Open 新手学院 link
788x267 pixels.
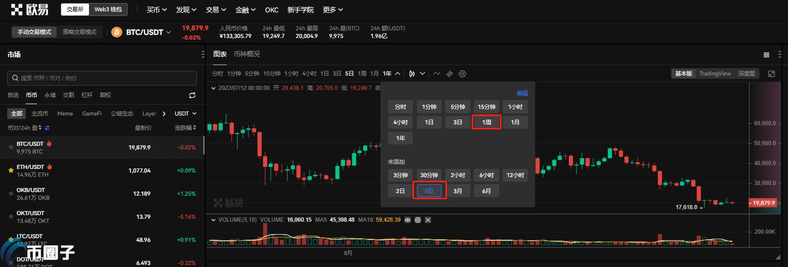[300, 10]
